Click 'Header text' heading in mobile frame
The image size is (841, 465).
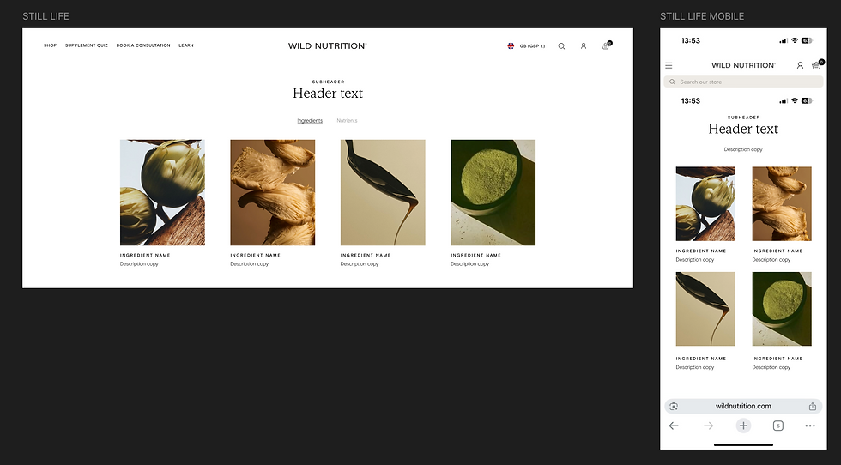click(x=743, y=129)
